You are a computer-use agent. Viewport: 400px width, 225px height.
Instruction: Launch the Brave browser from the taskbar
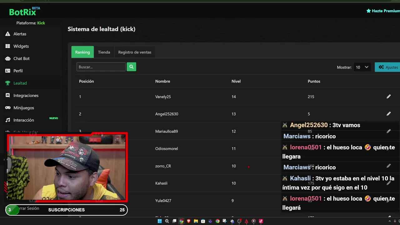pyautogui.click(x=189, y=221)
